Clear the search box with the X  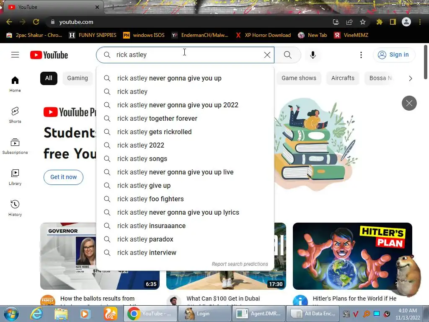267,55
